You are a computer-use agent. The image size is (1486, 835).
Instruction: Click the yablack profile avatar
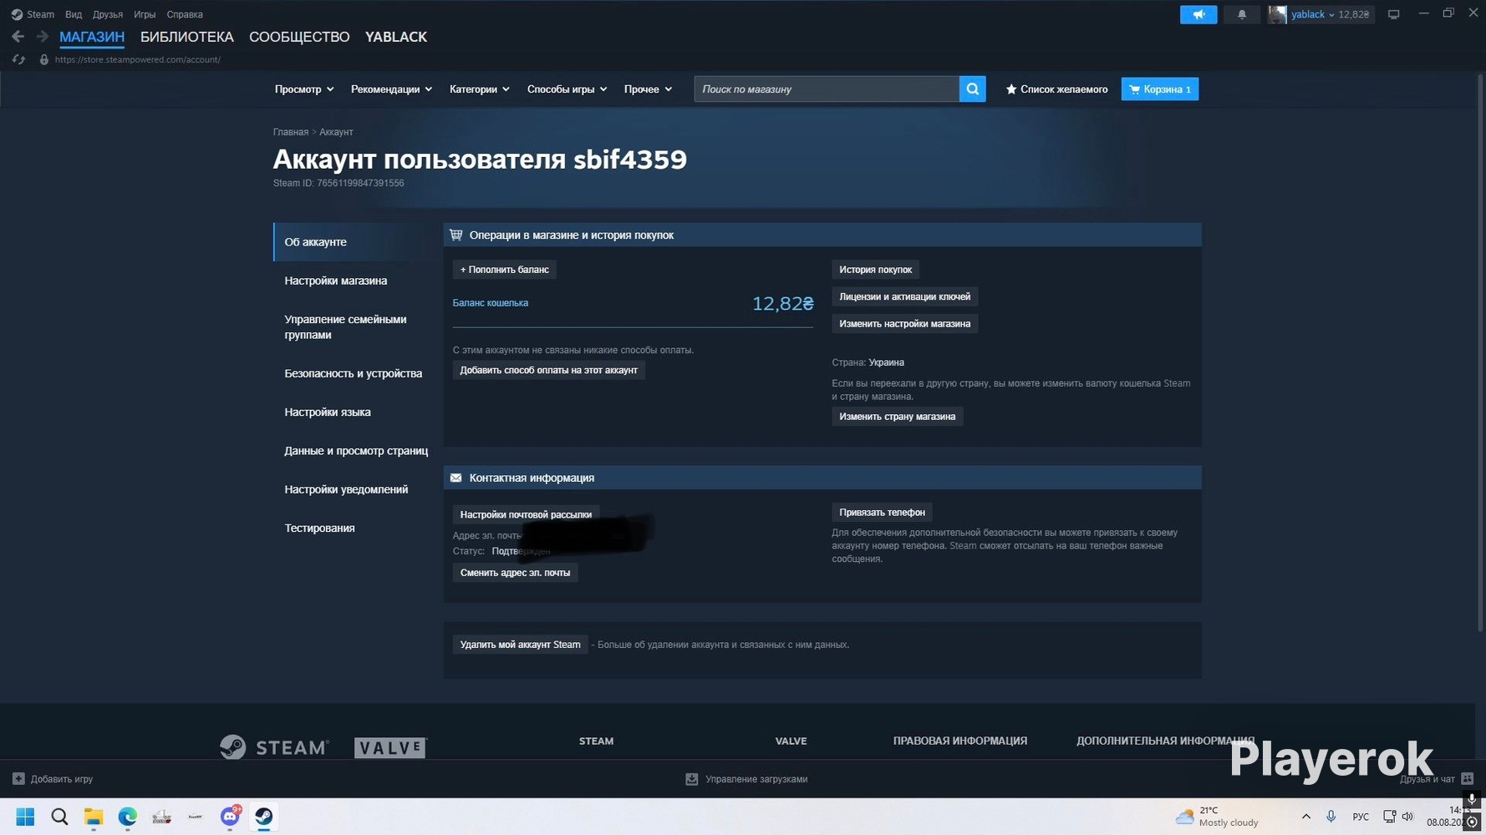1277,14
